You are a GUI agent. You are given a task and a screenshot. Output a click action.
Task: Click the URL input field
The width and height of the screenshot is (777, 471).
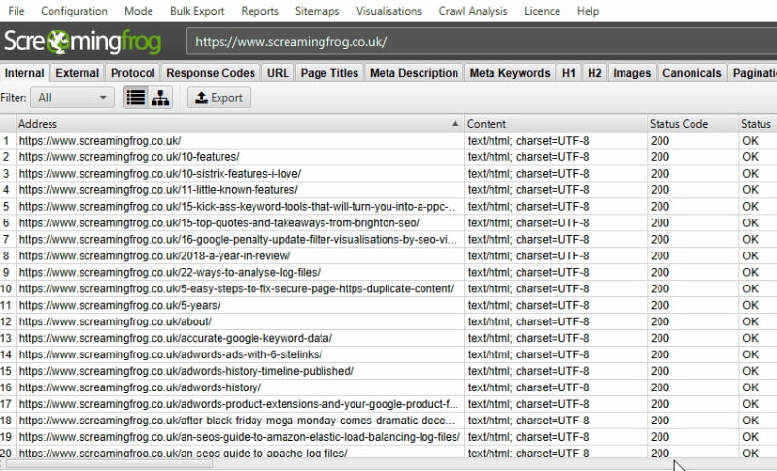point(481,43)
